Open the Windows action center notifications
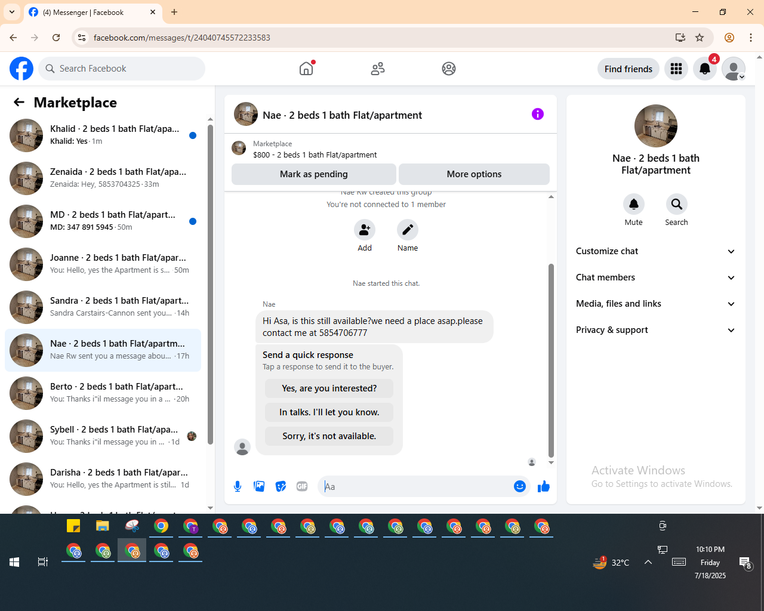Viewport: 764px width, 611px height. pos(745,563)
